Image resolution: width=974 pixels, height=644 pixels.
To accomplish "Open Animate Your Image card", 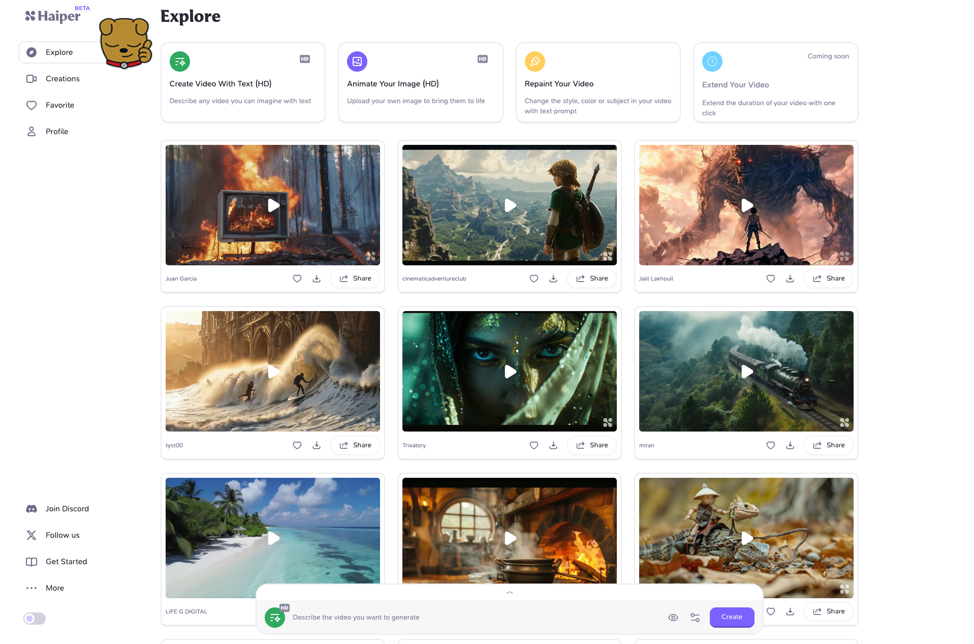I will pyautogui.click(x=421, y=82).
